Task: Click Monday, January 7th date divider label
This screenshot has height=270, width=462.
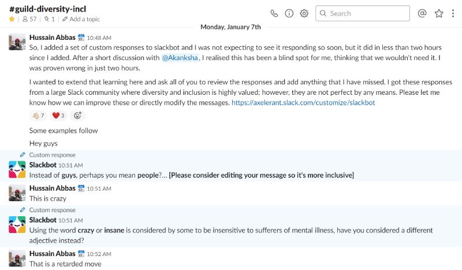Action: point(230,27)
